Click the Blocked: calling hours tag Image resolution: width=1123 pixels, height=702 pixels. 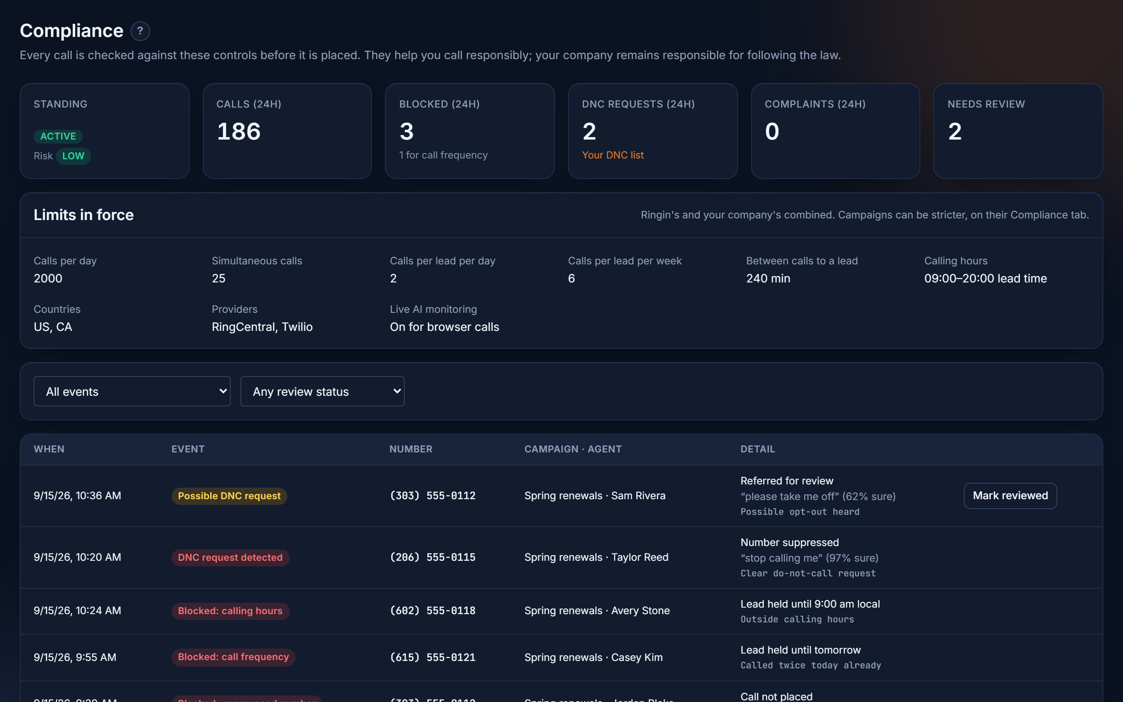[x=230, y=611]
